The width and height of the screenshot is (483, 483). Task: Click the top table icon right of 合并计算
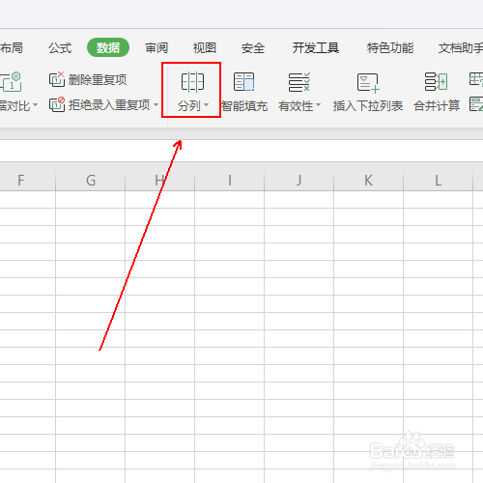(476, 79)
